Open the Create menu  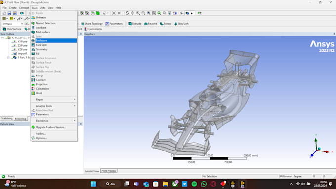(13, 8)
